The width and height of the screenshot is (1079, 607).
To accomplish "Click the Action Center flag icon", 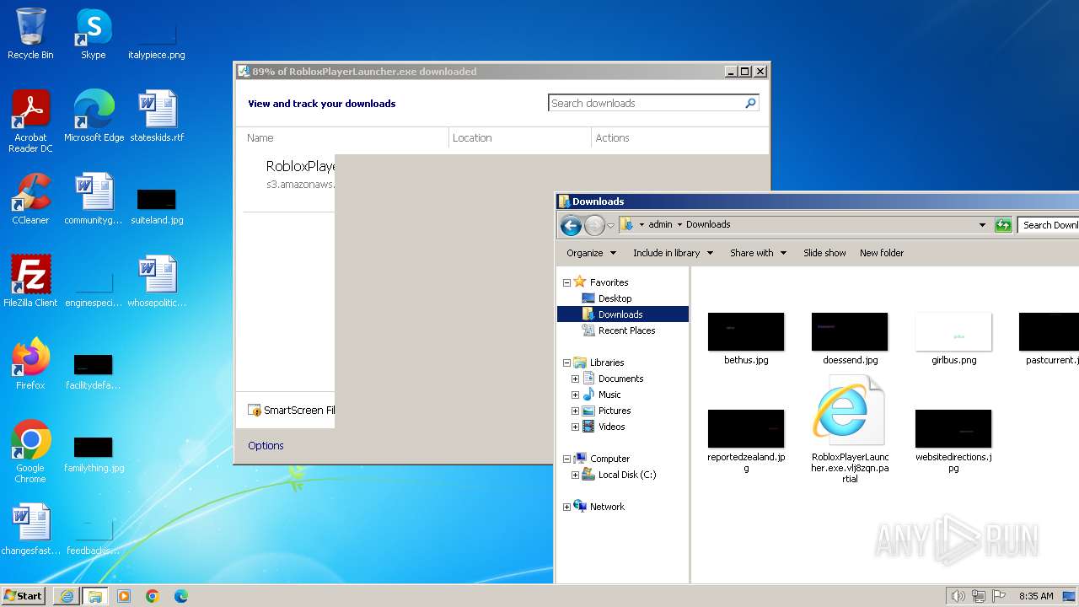I will (x=999, y=596).
